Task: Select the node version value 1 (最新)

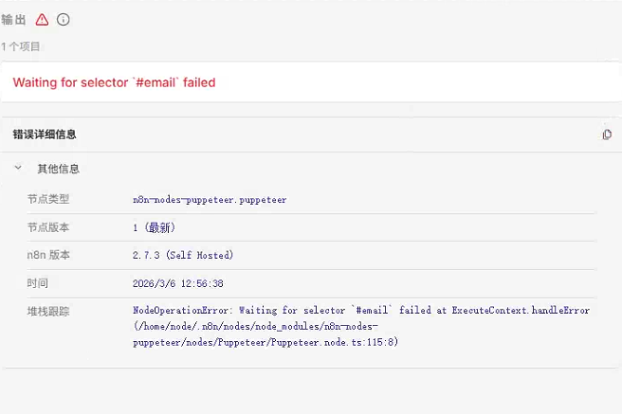Action: pos(154,227)
